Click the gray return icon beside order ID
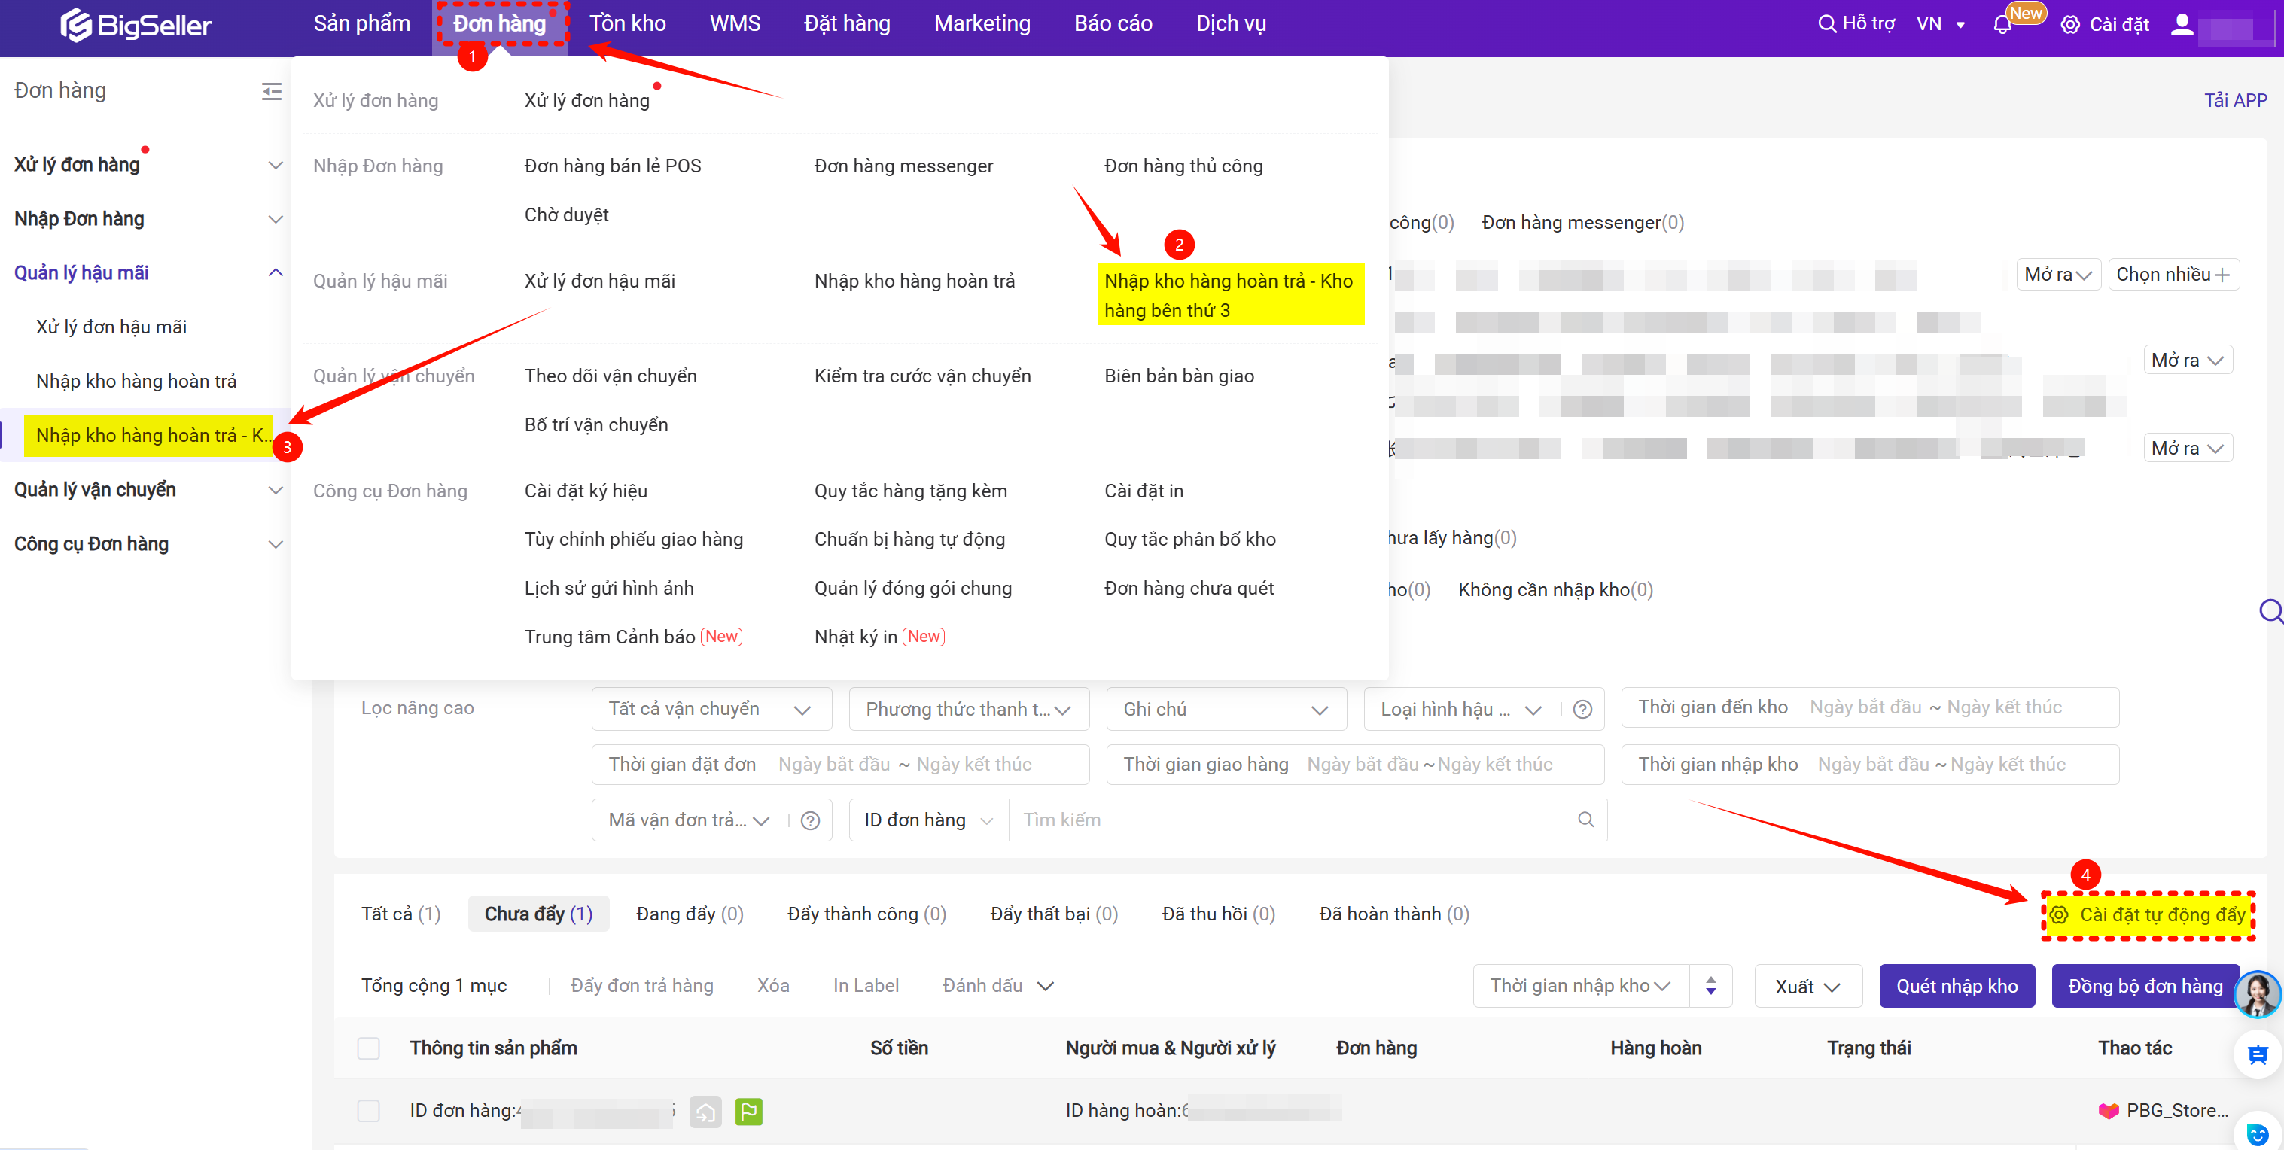 point(705,1110)
